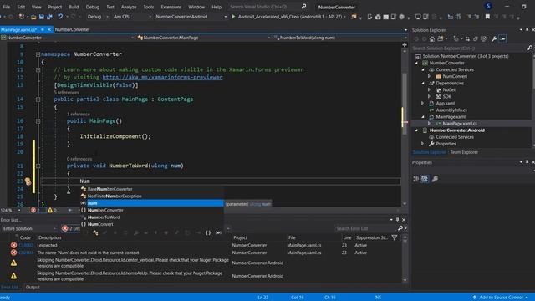This screenshot has width=535, height=301.
Task: Click Solution Explorer Collapse All icon
Action: tap(476, 39)
